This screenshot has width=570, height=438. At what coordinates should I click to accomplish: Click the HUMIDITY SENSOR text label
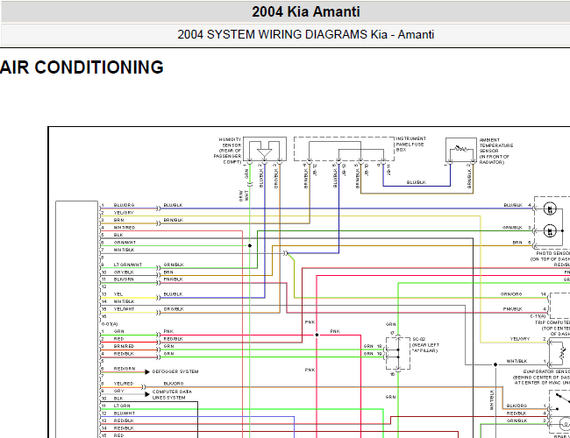[228, 151]
